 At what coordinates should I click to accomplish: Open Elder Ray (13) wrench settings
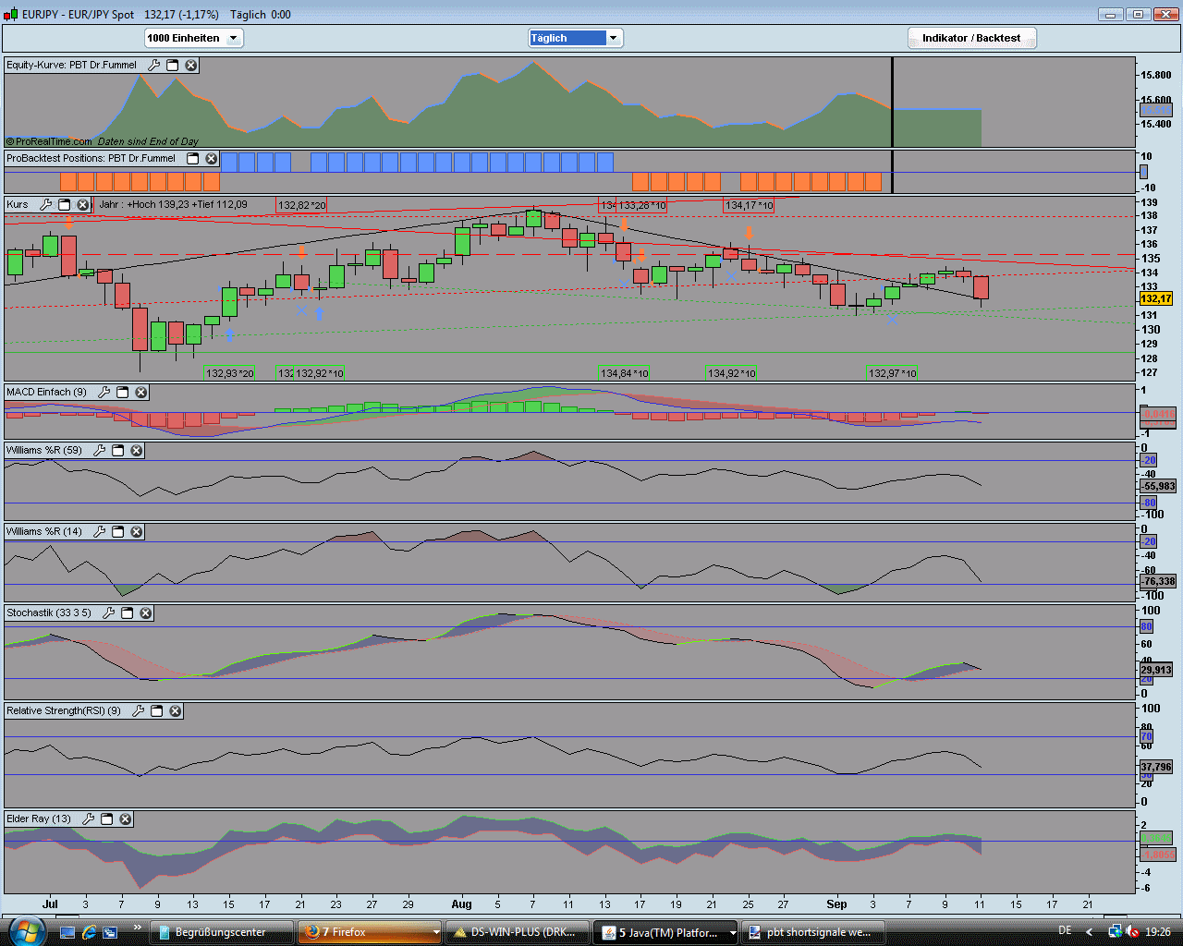[x=89, y=819]
